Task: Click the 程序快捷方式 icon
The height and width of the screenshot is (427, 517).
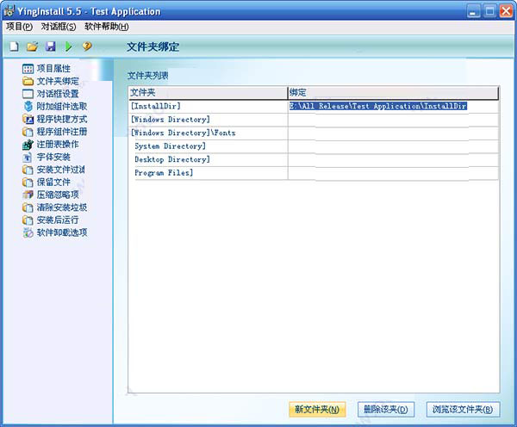Action: coord(28,119)
